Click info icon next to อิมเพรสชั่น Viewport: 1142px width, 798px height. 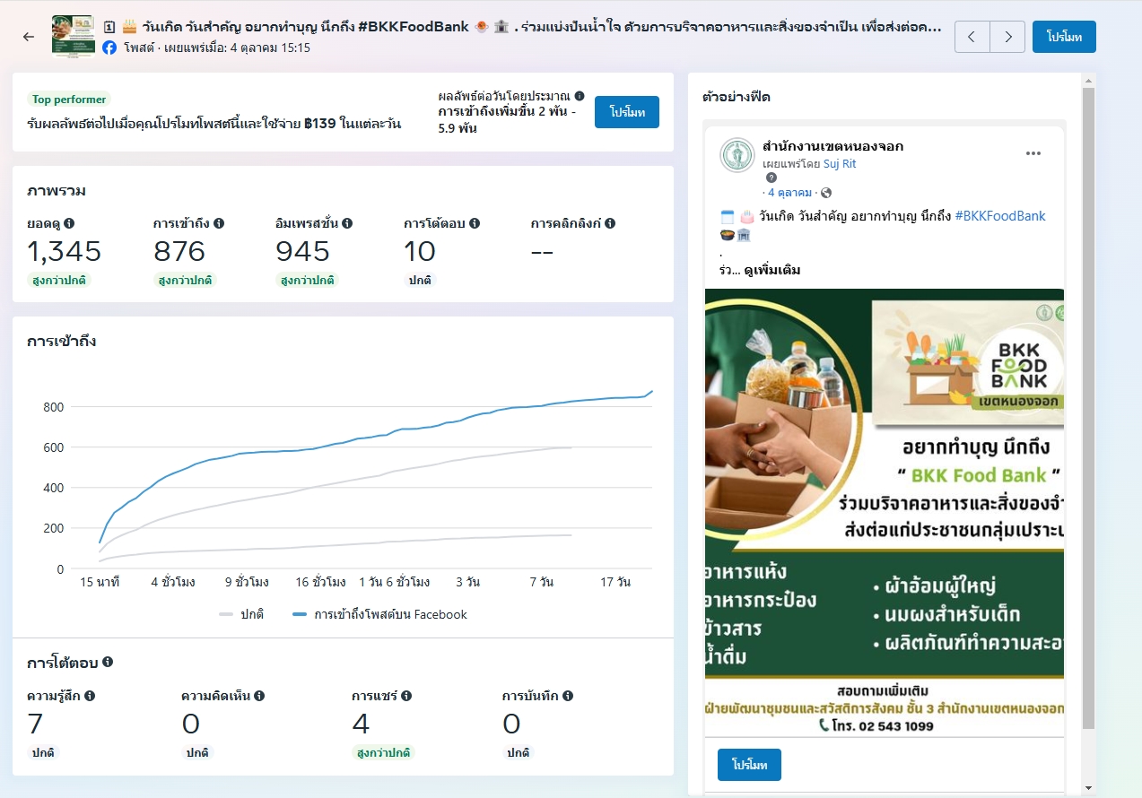coord(347,223)
